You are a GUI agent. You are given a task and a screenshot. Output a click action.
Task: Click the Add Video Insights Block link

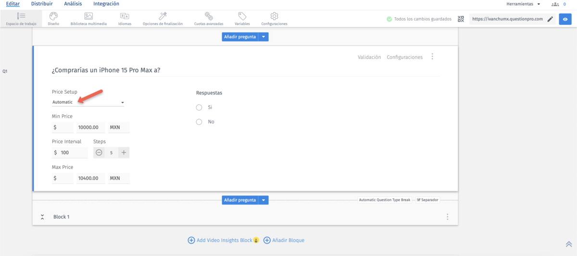225,240
